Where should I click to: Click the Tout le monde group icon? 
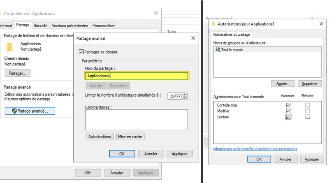pos(218,49)
